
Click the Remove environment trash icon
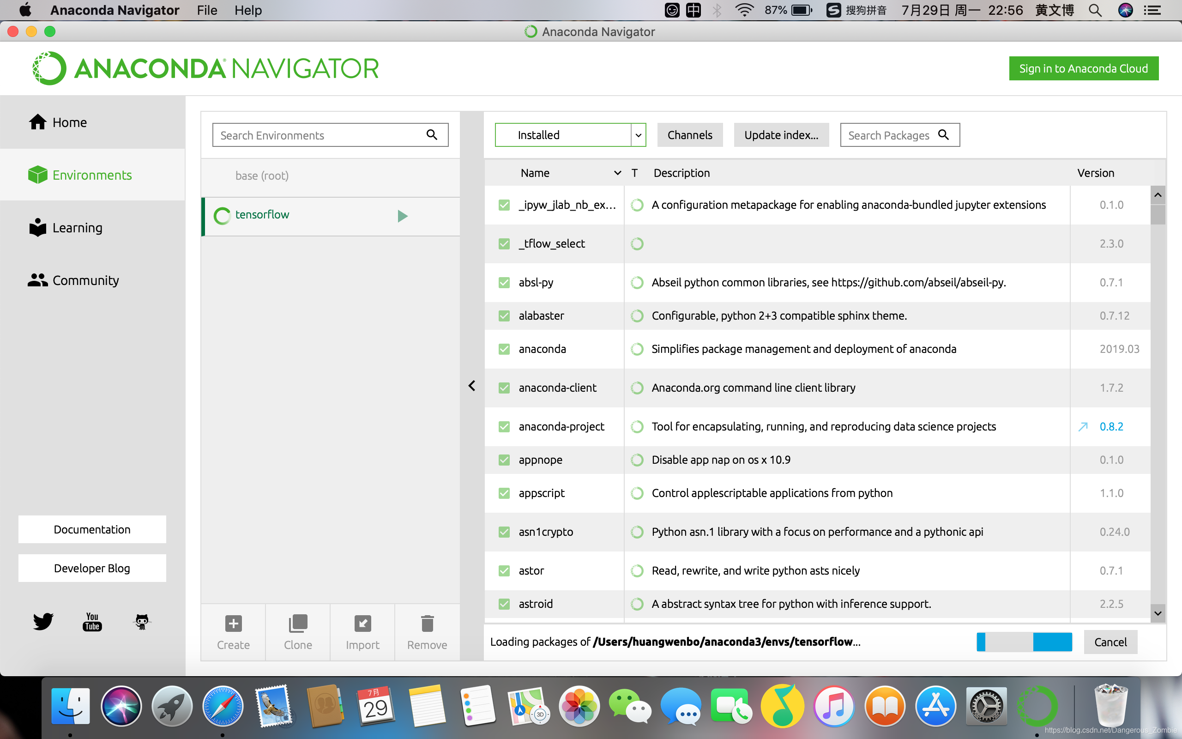pos(428,624)
